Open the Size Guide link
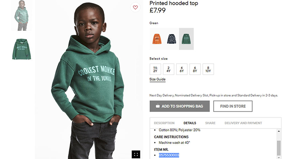This screenshot has height=159, width=295. [x=157, y=79]
